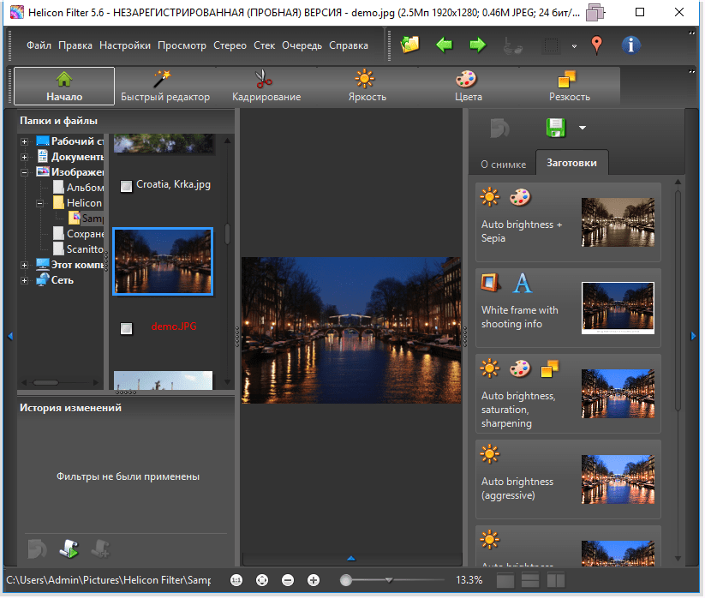The width and height of the screenshot is (705, 599).
Task: Open the Резкость tab
Action: tap(569, 86)
